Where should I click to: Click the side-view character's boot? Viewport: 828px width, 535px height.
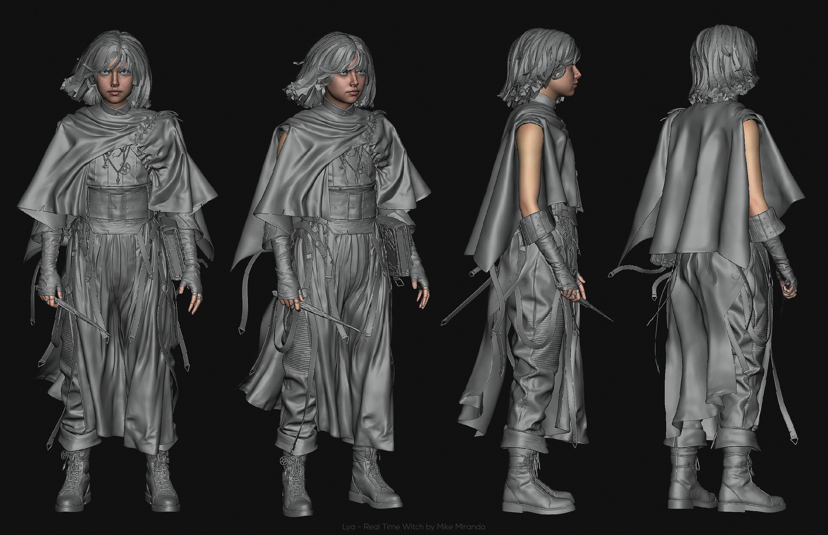click(x=532, y=486)
